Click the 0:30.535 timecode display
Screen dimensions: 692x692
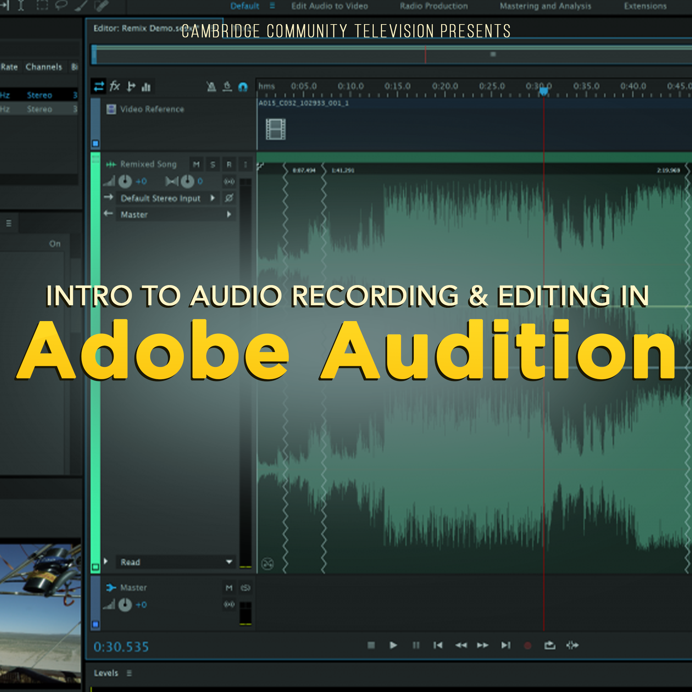click(121, 647)
